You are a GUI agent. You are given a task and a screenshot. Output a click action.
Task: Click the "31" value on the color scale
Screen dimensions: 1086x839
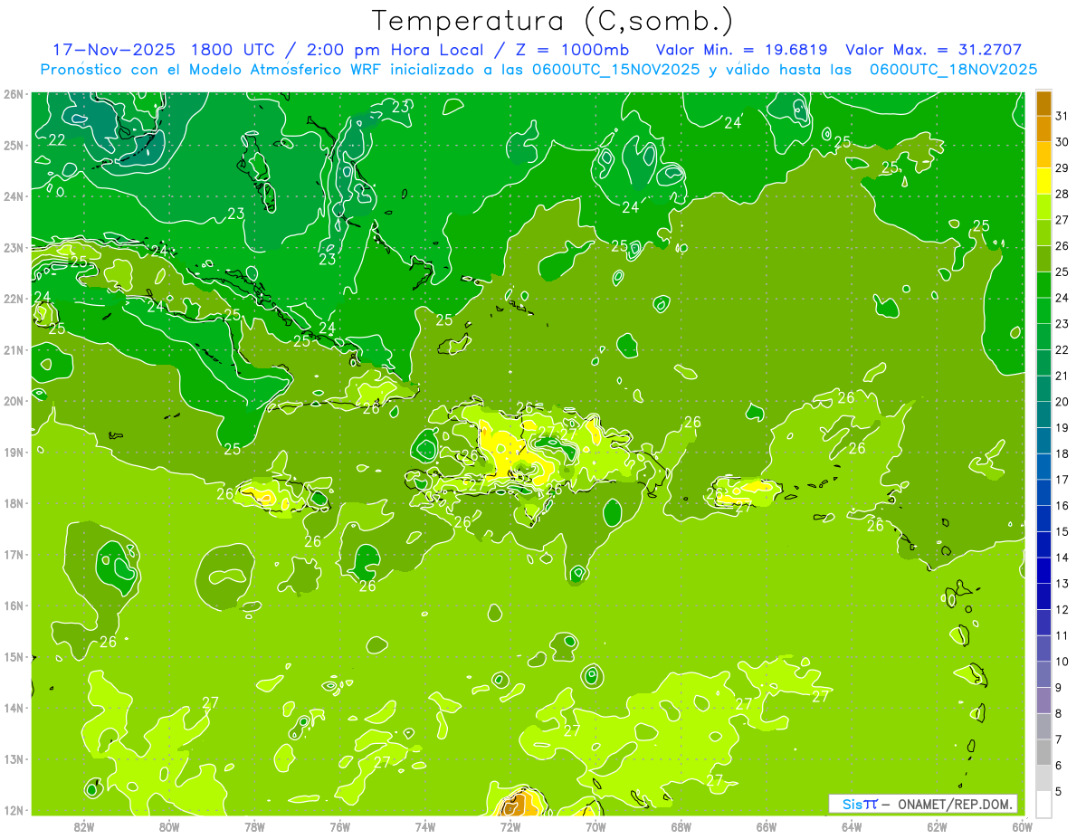pyautogui.click(x=1062, y=116)
